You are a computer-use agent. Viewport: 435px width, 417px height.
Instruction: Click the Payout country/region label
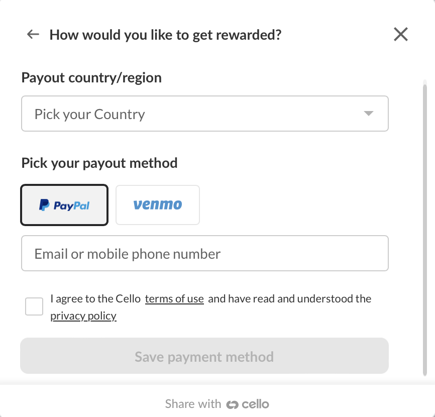coord(91,78)
